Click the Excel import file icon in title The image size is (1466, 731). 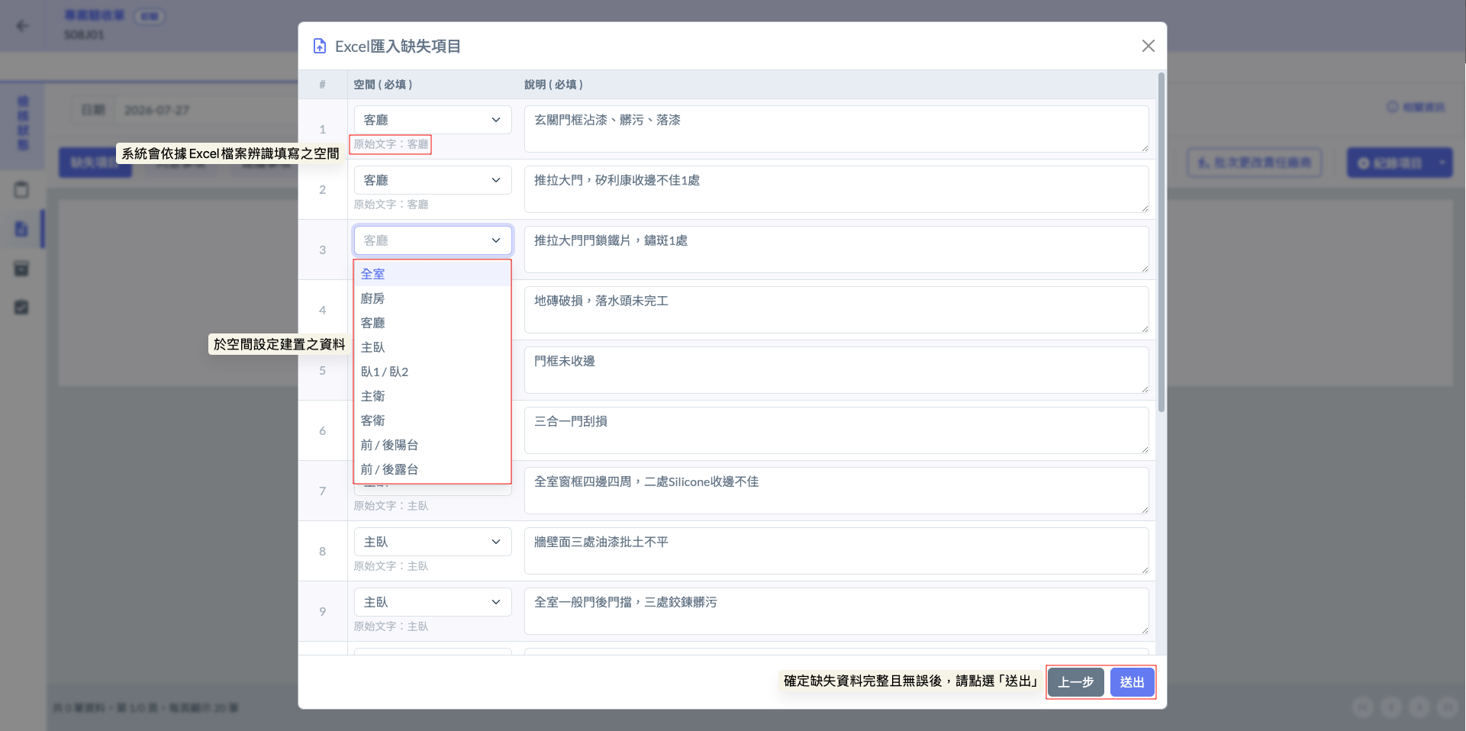point(320,47)
